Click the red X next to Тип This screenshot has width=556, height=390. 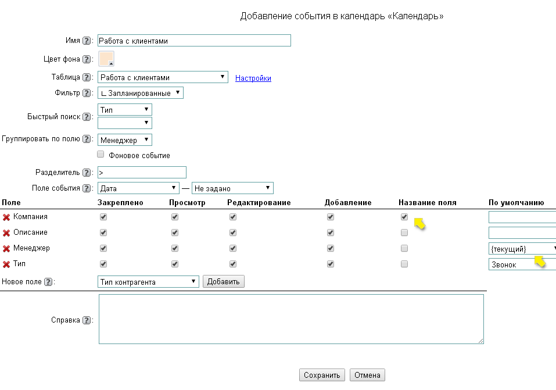click(x=6, y=264)
